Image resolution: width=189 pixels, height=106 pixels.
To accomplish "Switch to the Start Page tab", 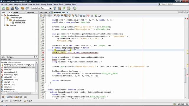I will (43, 12).
